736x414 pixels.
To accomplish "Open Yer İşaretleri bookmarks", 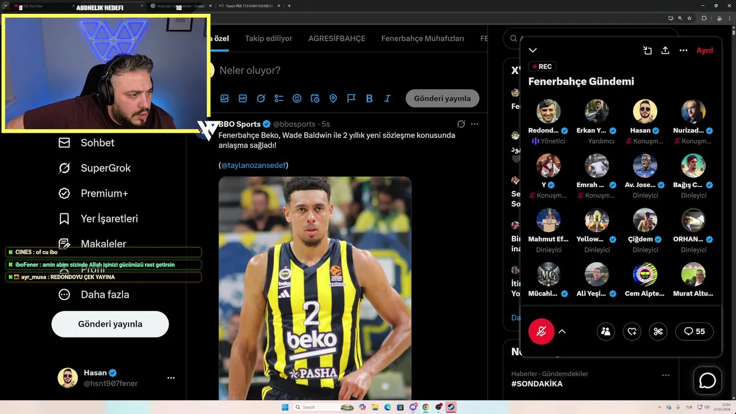I will tap(98, 218).
